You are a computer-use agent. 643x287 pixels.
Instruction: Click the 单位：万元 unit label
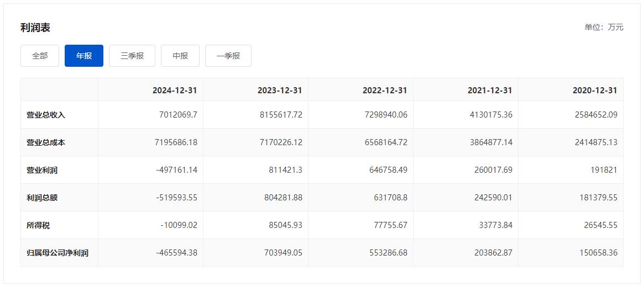604,27
